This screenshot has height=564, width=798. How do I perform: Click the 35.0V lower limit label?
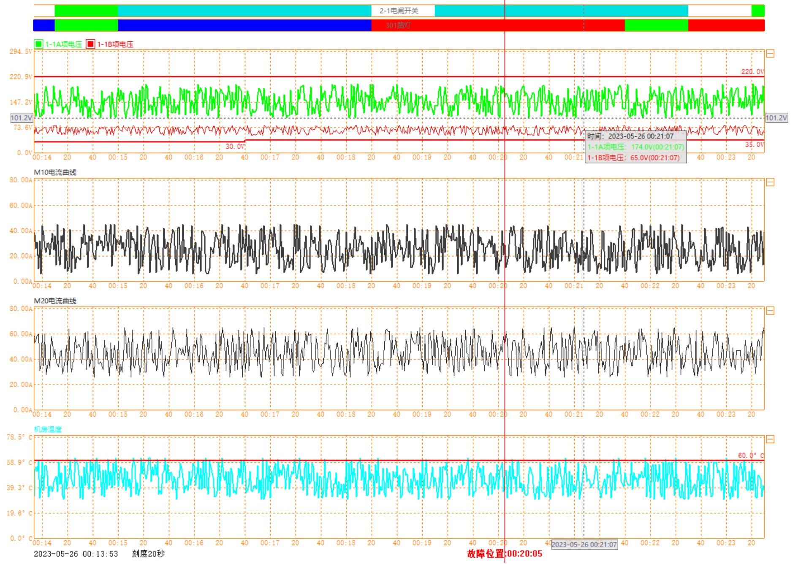pyautogui.click(x=755, y=144)
